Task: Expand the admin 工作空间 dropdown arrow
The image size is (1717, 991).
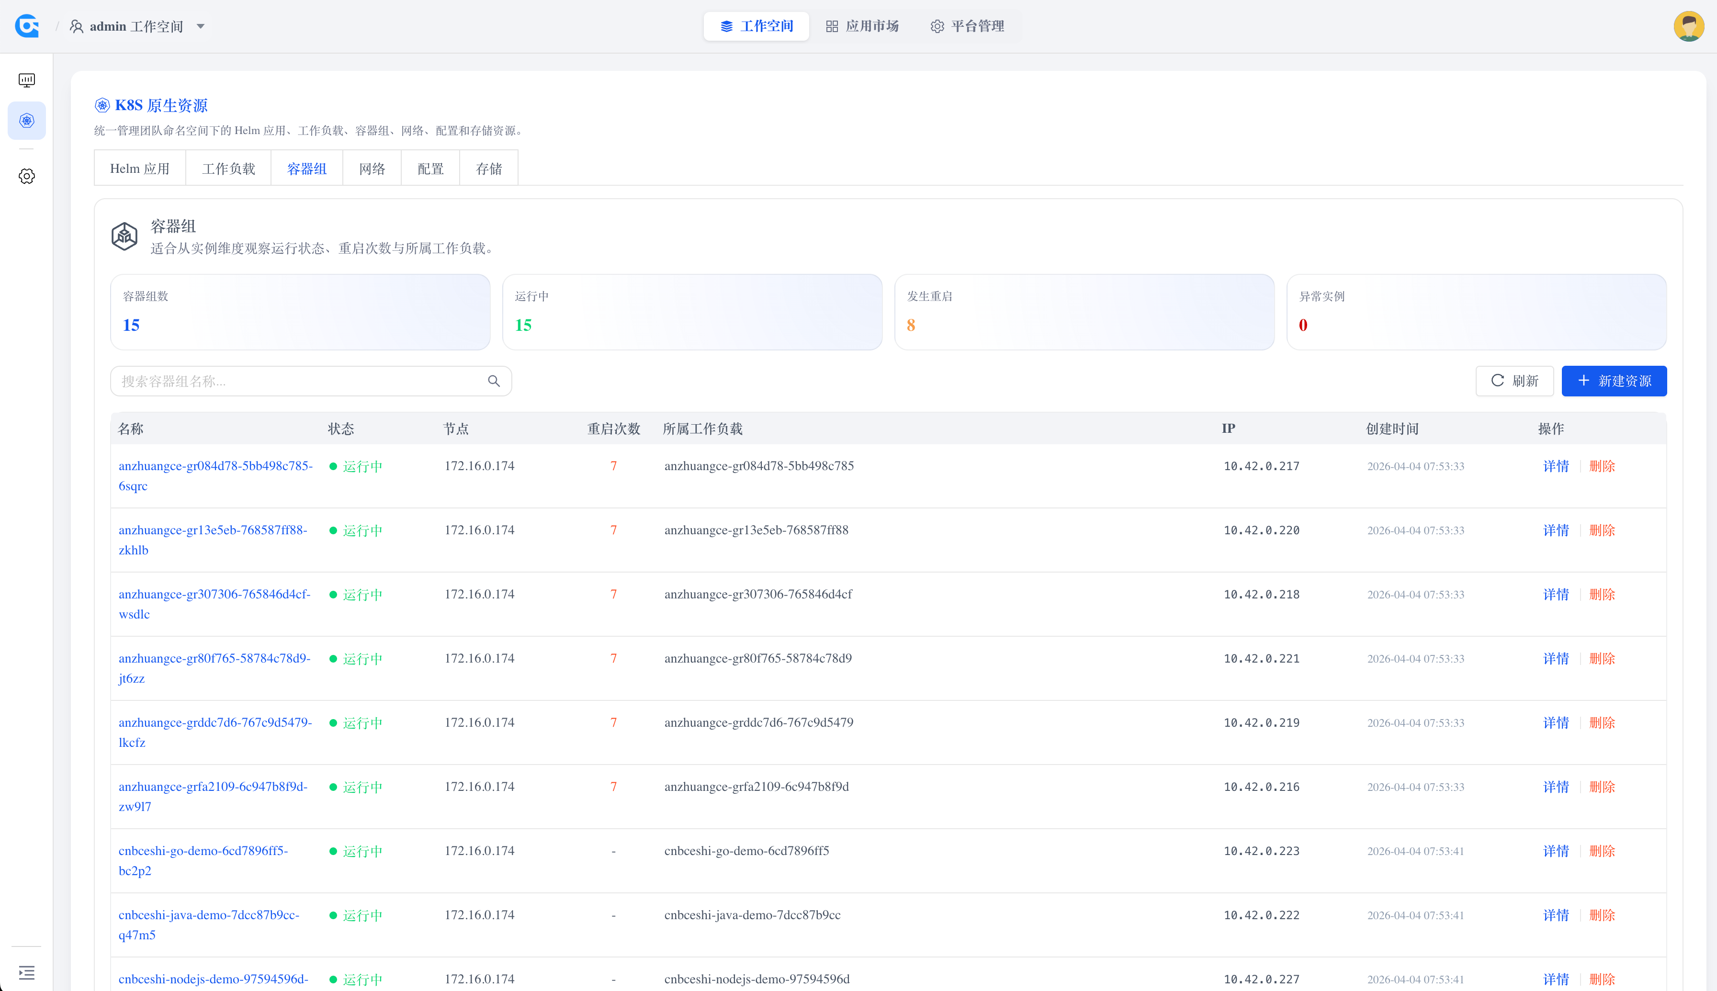Action: pyautogui.click(x=201, y=26)
